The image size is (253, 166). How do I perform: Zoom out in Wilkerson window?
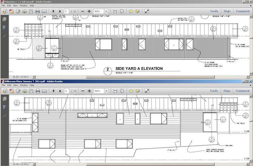[83, 91]
